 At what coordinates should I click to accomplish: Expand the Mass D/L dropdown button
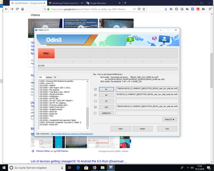click(x=170, y=119)
